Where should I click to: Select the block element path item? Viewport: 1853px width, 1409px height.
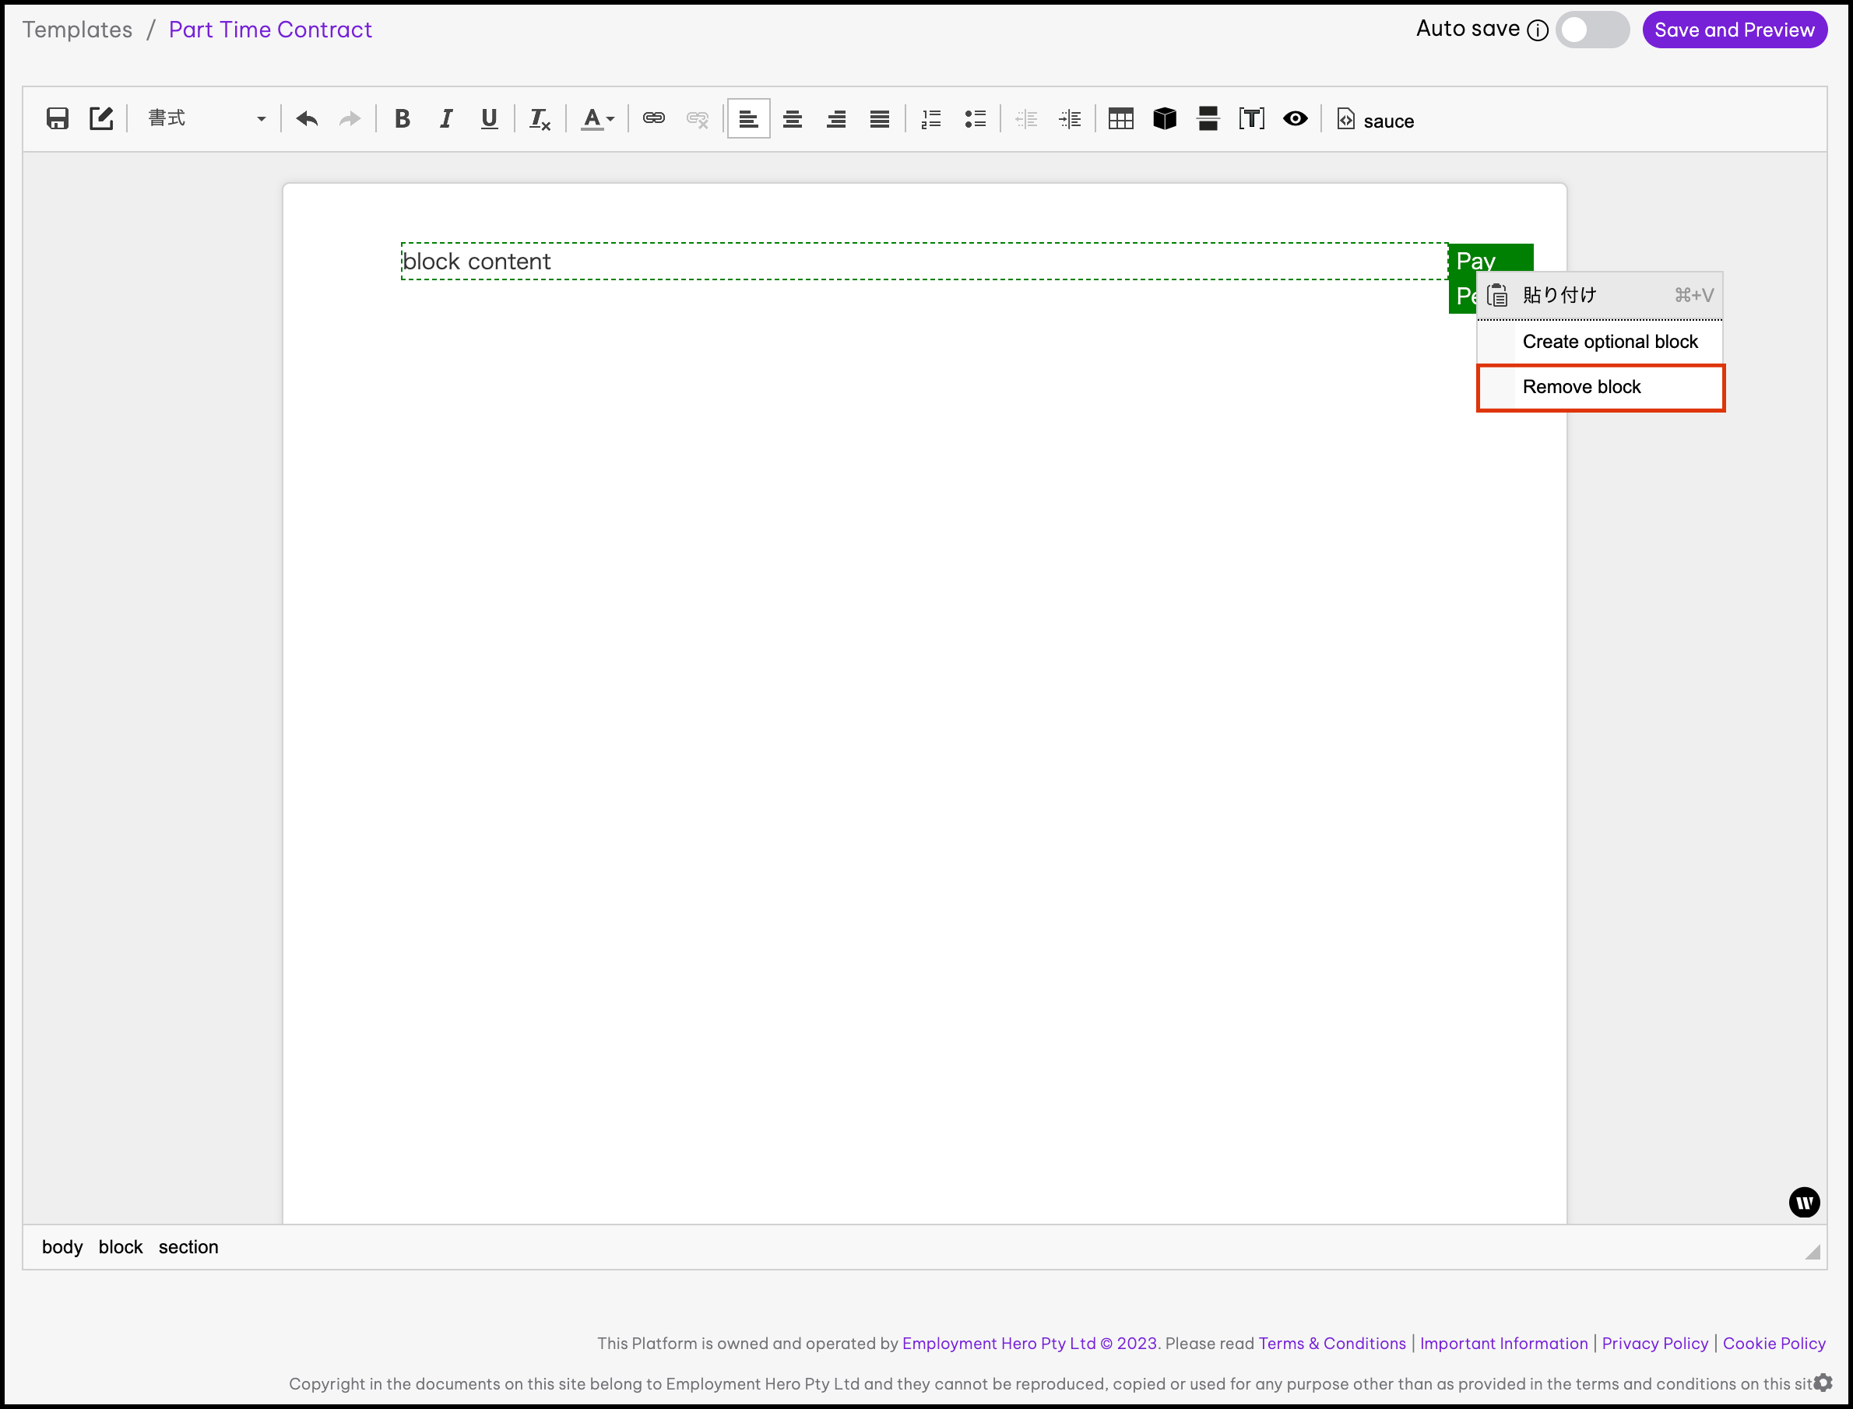[x=121, y=1247]
